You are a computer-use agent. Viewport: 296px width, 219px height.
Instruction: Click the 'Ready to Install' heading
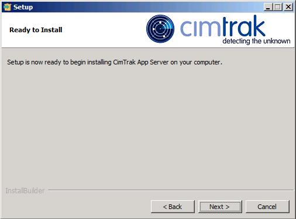[36, 30]
